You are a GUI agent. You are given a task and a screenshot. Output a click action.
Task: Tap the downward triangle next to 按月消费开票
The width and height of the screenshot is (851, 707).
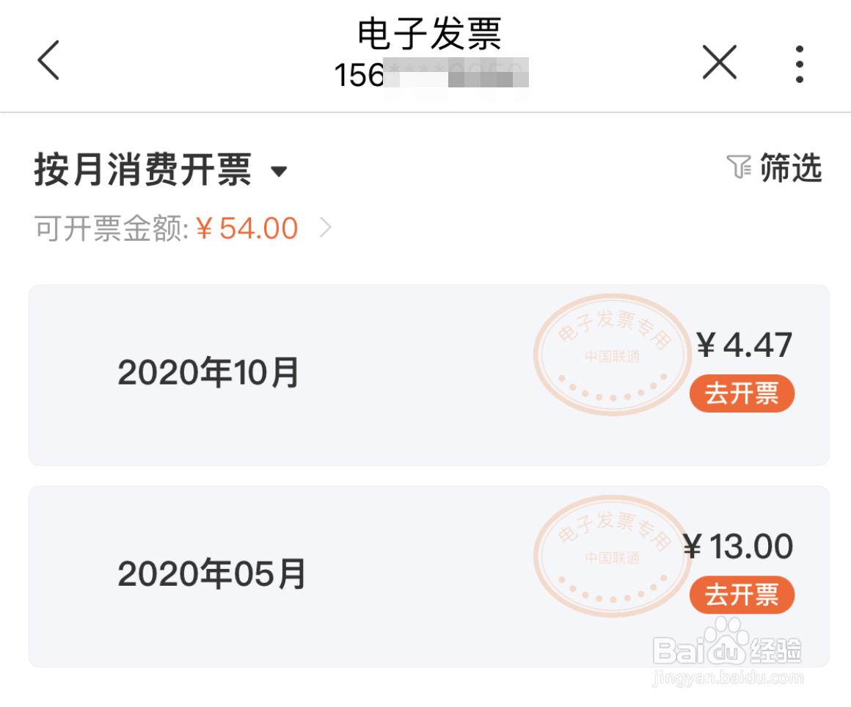[280, 172]
